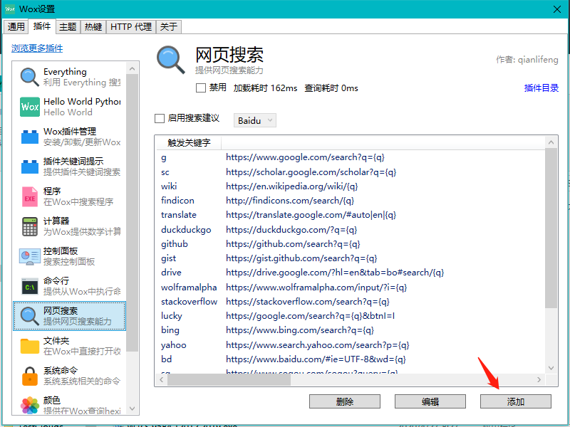Screen dimensions: 570x427
Task: Select the 计算器 calculator icon
Action: click(30, 226)
